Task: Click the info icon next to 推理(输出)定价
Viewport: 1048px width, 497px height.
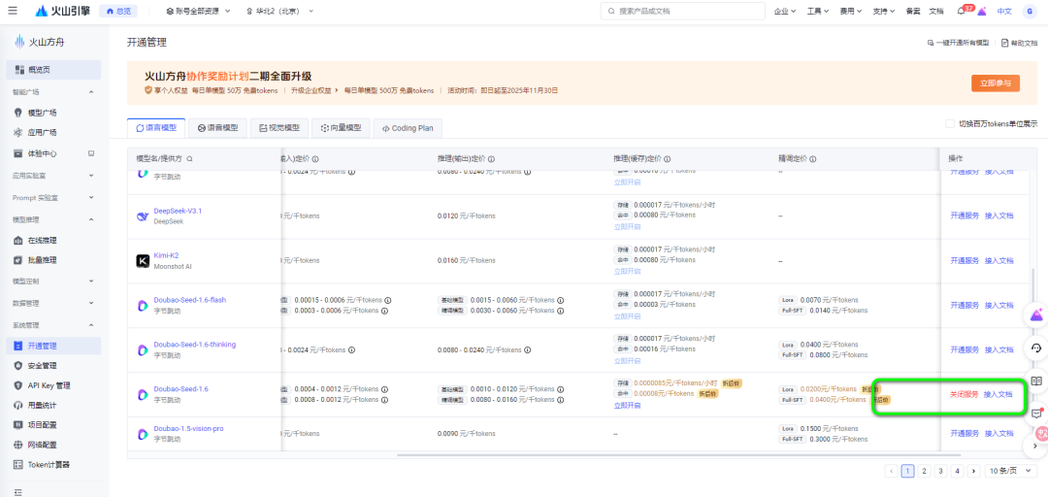Action: coord(492,159)
